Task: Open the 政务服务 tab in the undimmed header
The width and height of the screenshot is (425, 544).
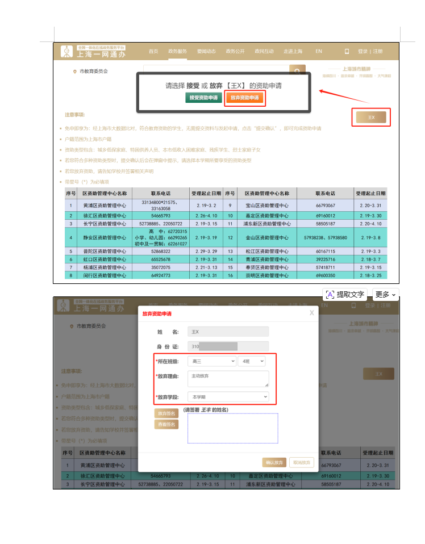Action: [x=177, y=51]
